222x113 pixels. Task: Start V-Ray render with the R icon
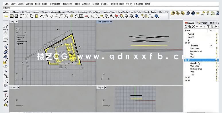coord(188,13)
